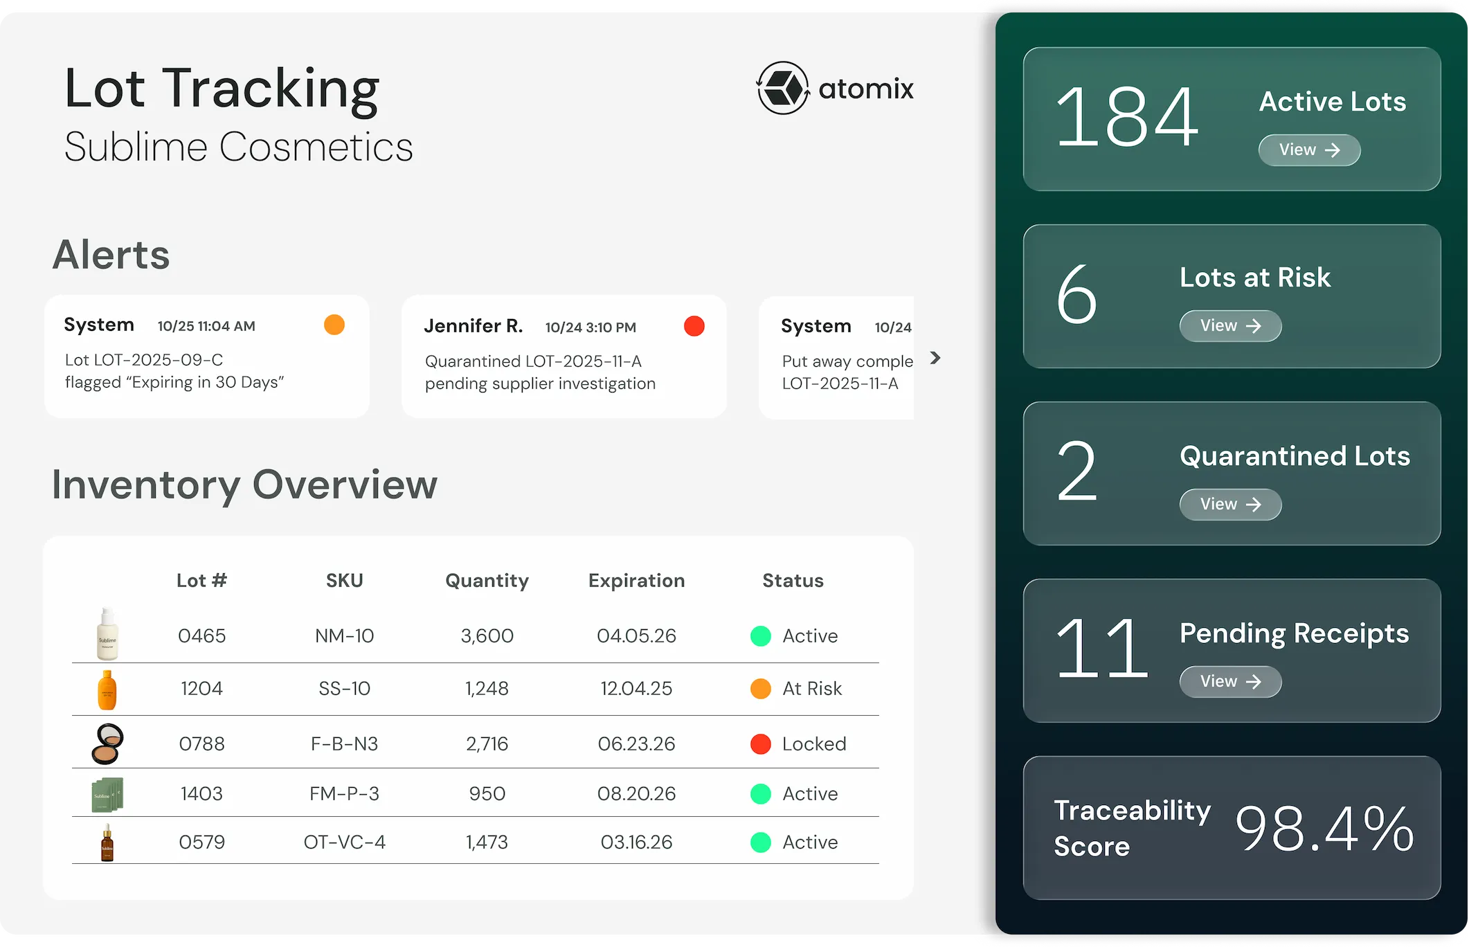Click the orange At Risk status indicator
This screenshot has height=947, width=1469.
tap(761, 689)
